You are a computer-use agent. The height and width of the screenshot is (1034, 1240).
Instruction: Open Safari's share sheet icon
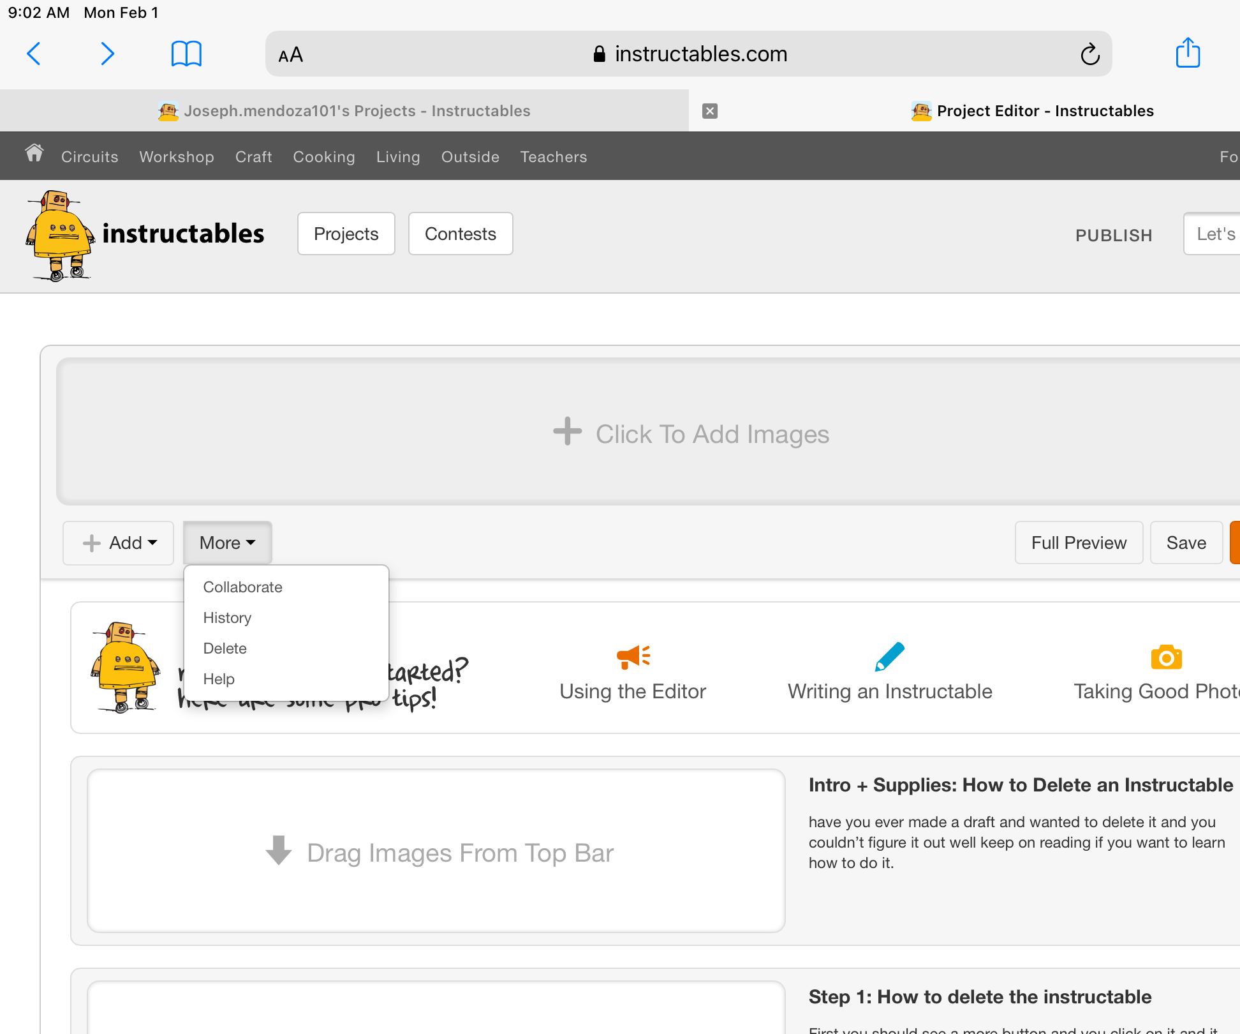coord(1188,53)
